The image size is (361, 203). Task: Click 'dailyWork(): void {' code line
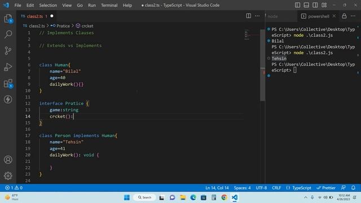74,155
